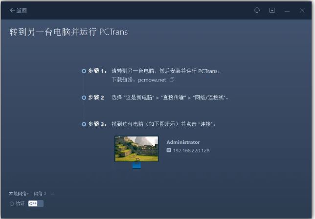
Task: Click the 步骤 1 step bullet
Action: (84, 71)
